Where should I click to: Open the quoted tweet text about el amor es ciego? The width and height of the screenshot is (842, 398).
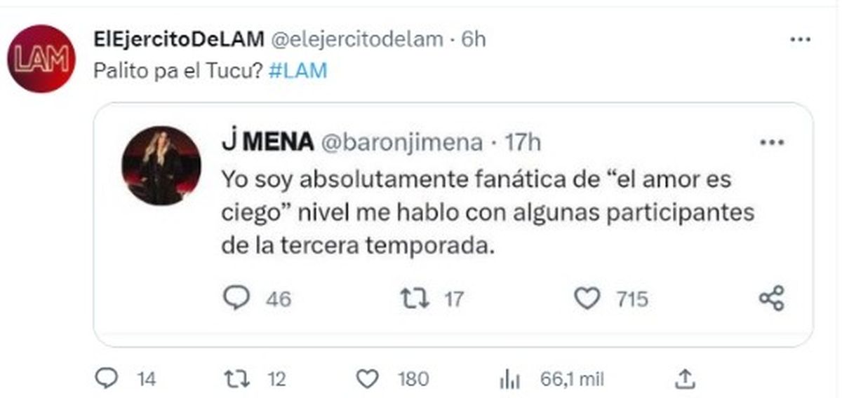click(x=488, y=214)
